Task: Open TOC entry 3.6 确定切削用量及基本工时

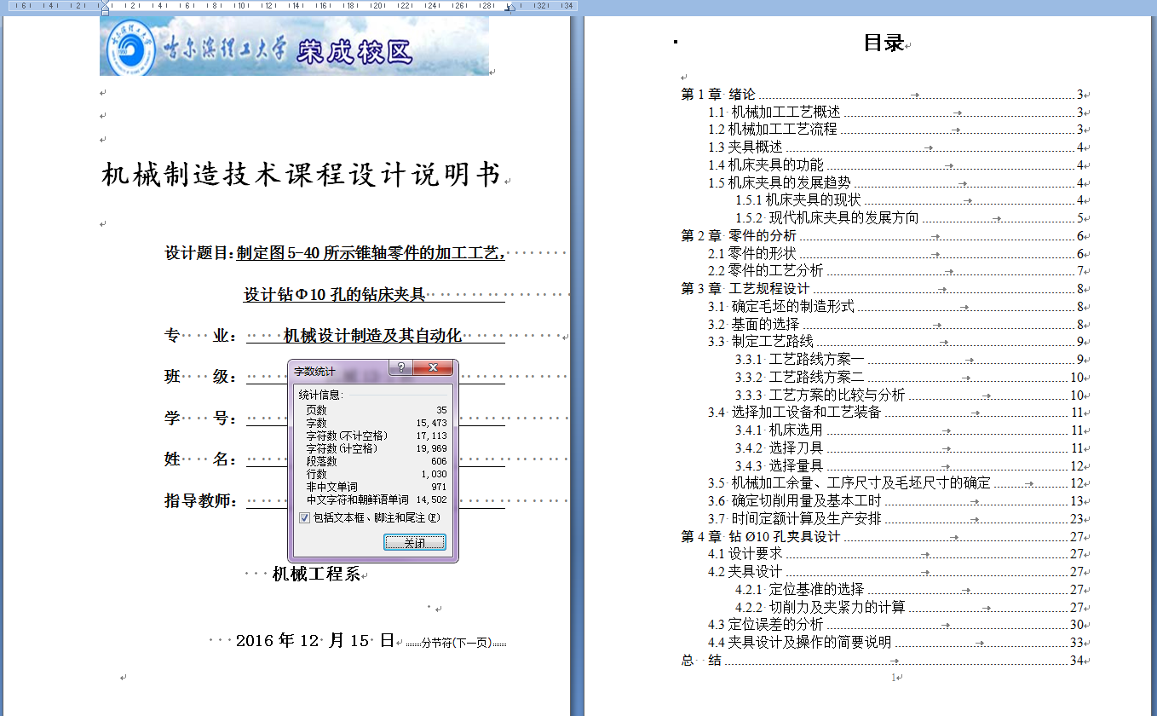Action: (x=895, y=501)
